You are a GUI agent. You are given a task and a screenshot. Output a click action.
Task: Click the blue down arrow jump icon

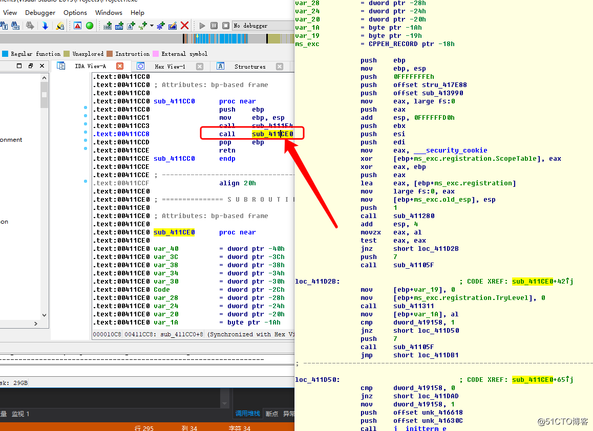click(x=45, y=26)
